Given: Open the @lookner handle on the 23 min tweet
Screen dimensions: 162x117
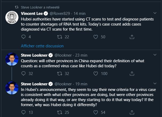Looking at the screenshot, I should pyautogui.click(x=63, y=55).
